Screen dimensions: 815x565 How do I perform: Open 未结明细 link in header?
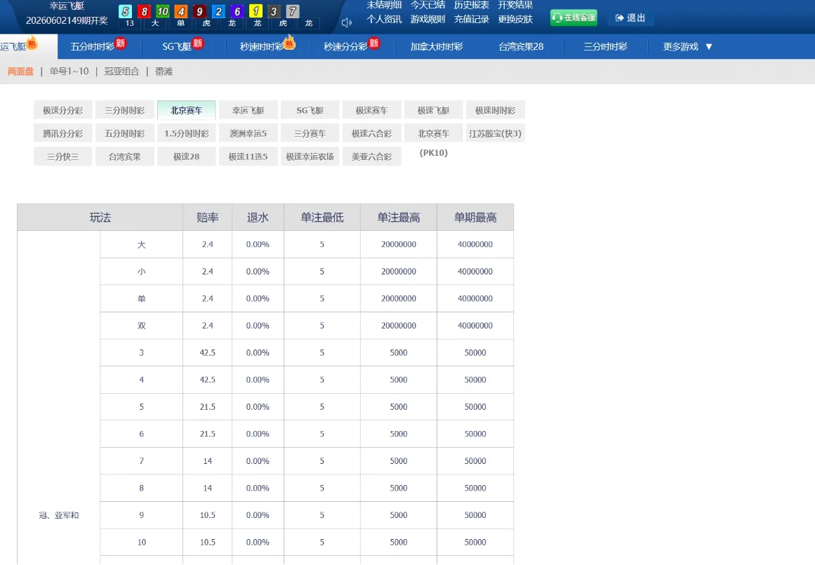pyautogui.click(x=384, y=5)
